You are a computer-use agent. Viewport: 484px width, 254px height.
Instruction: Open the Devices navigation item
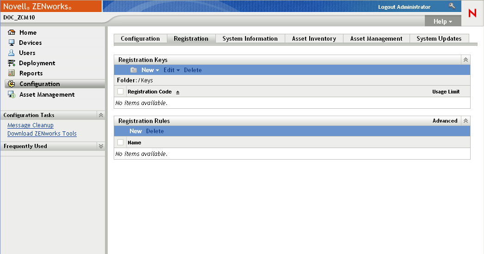(30, 43)
